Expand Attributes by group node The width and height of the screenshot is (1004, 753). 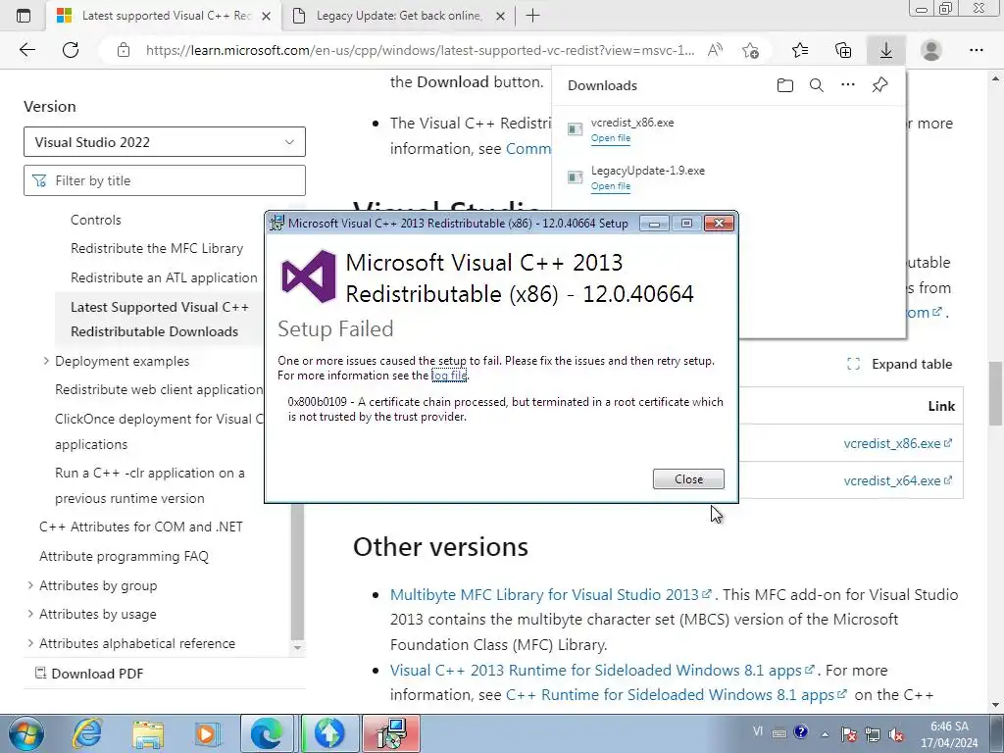(30, 585)
